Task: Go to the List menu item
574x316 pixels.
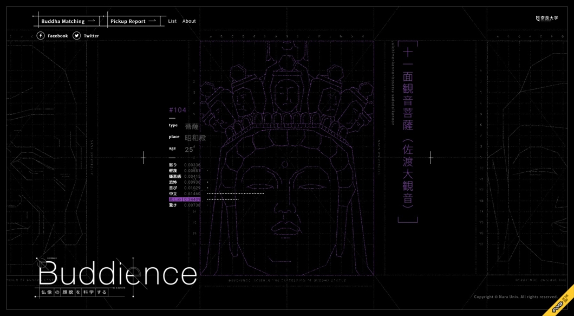Action: coord(172,21)
